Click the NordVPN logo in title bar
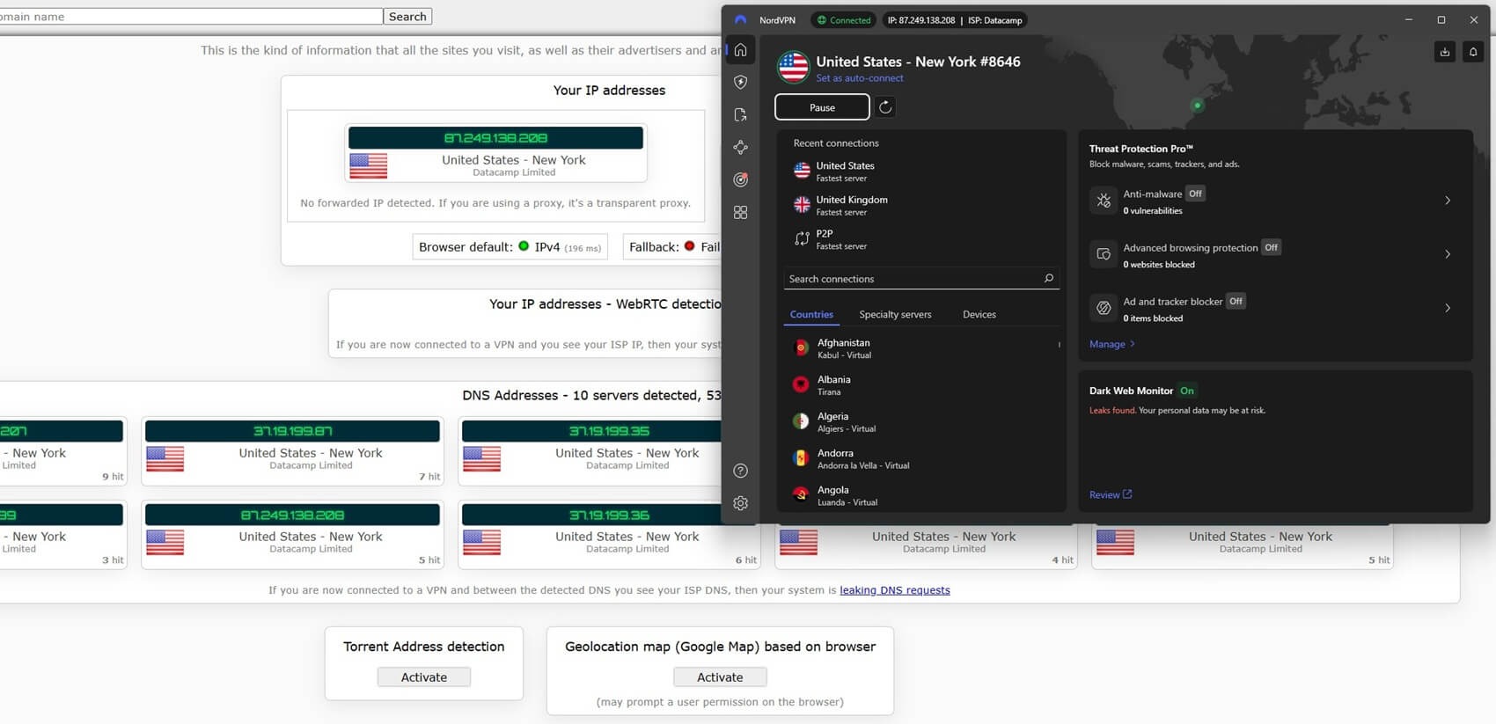Viewport: 1496px width, 724px height. [x=740, y=19]
